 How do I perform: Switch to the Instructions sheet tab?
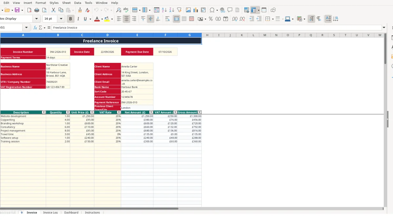tap(92, 212)
